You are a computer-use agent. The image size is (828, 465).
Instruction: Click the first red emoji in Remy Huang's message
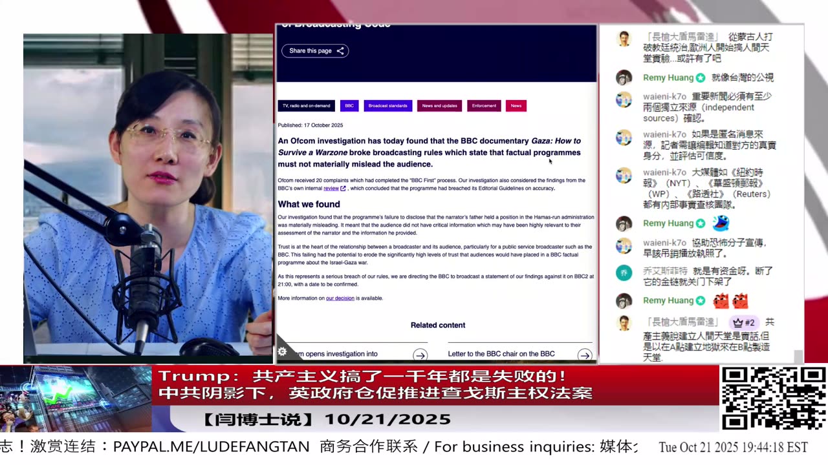coord(721,301)
